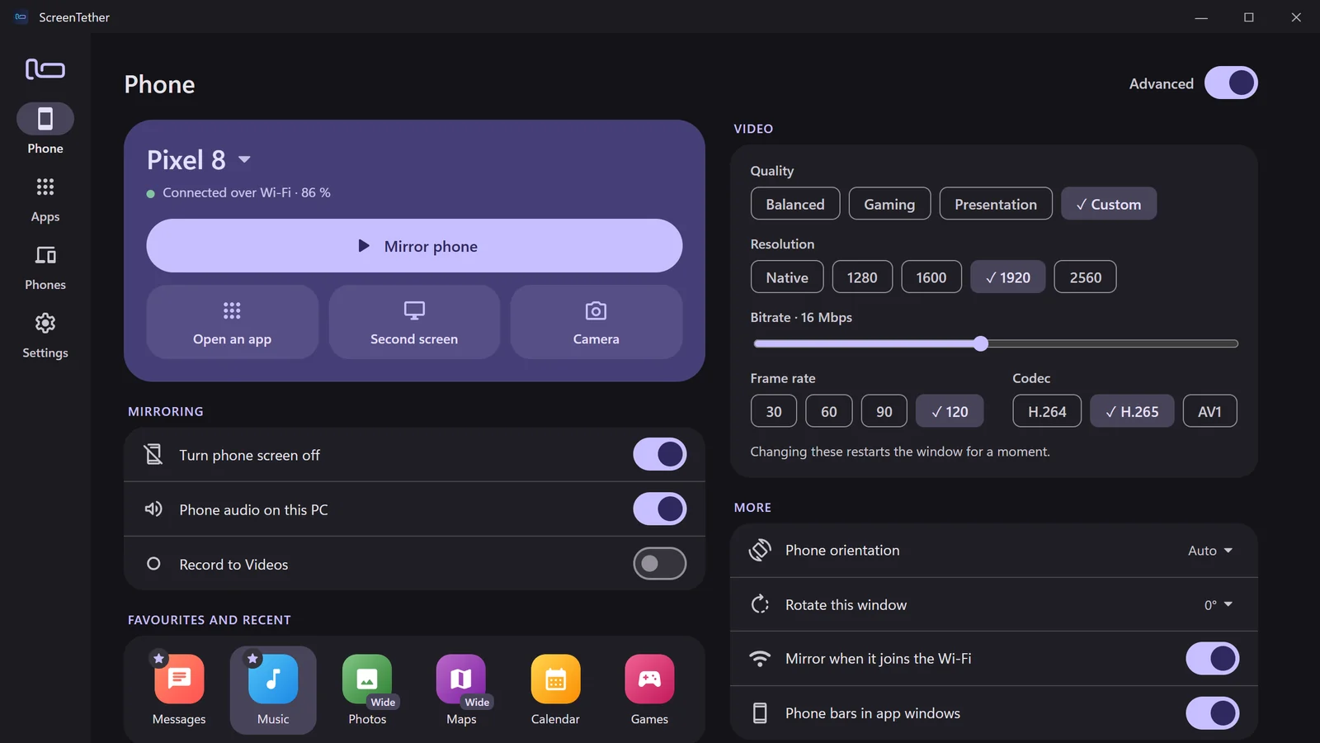Click the screen-off icon beside Turn phone screen off
Screen dimensions: 1320x743
153,454
